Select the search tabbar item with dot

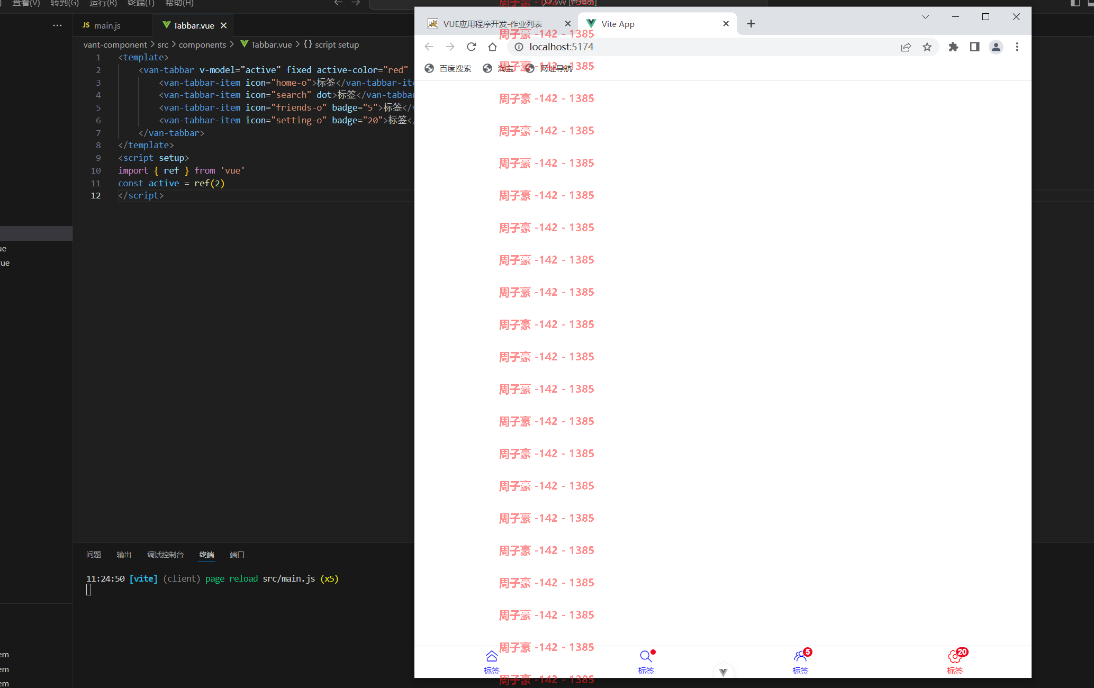(x=646, y=662)
